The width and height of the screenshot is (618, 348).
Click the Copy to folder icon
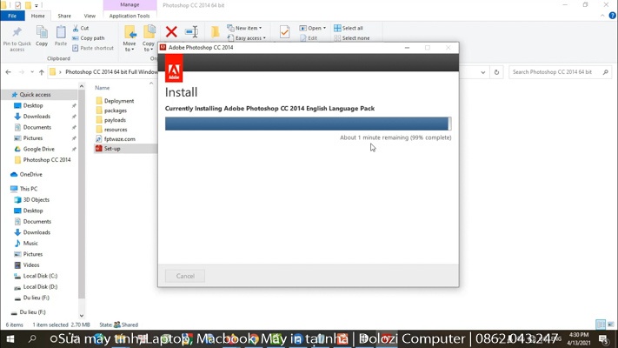tap(149, 32)
